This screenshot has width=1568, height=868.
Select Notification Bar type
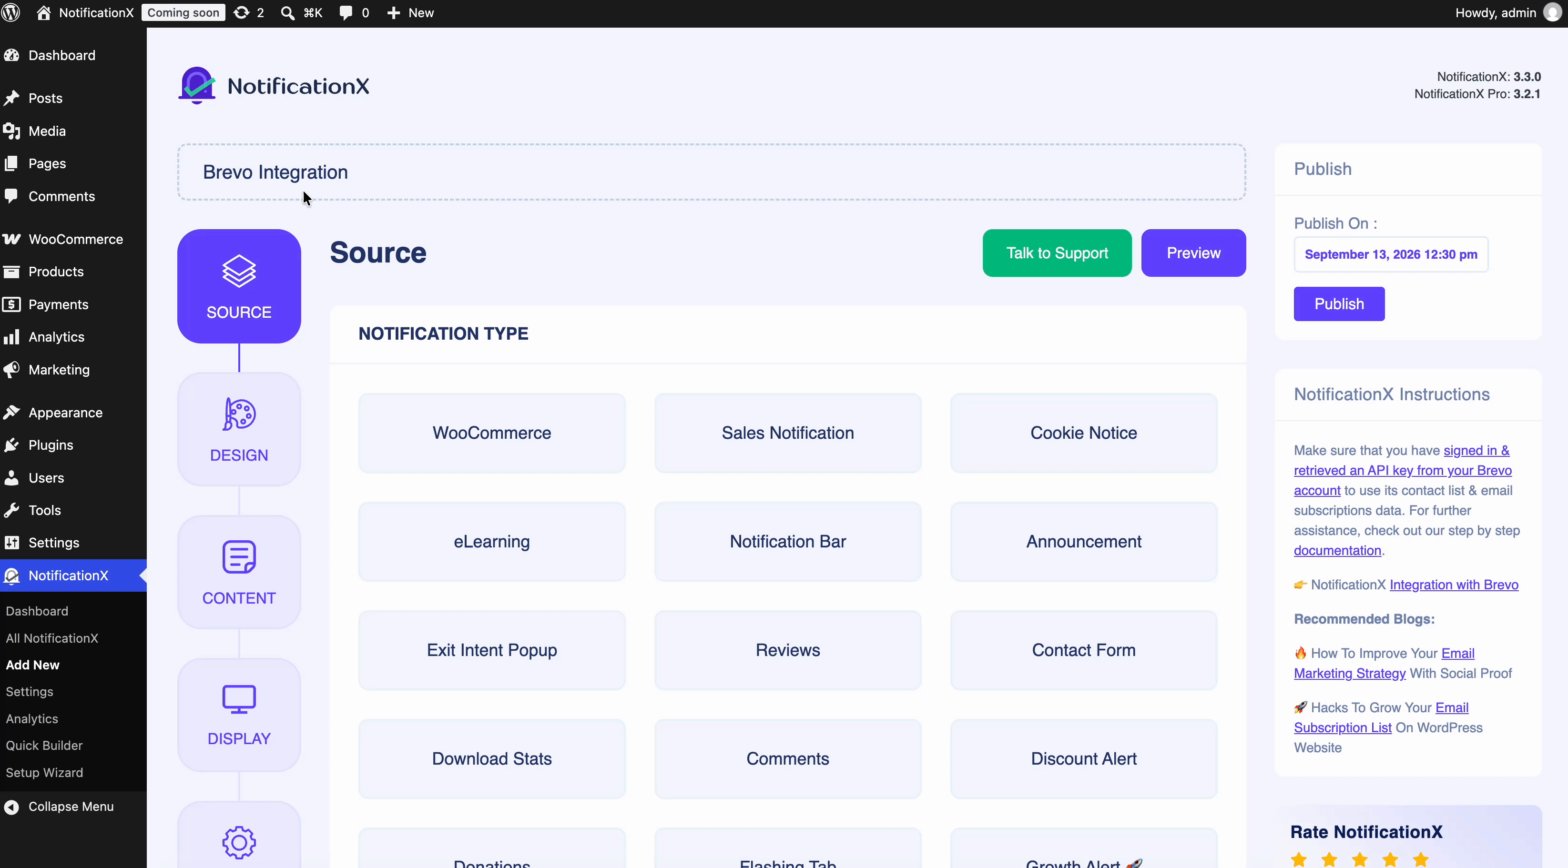click(x=788, y=541)
